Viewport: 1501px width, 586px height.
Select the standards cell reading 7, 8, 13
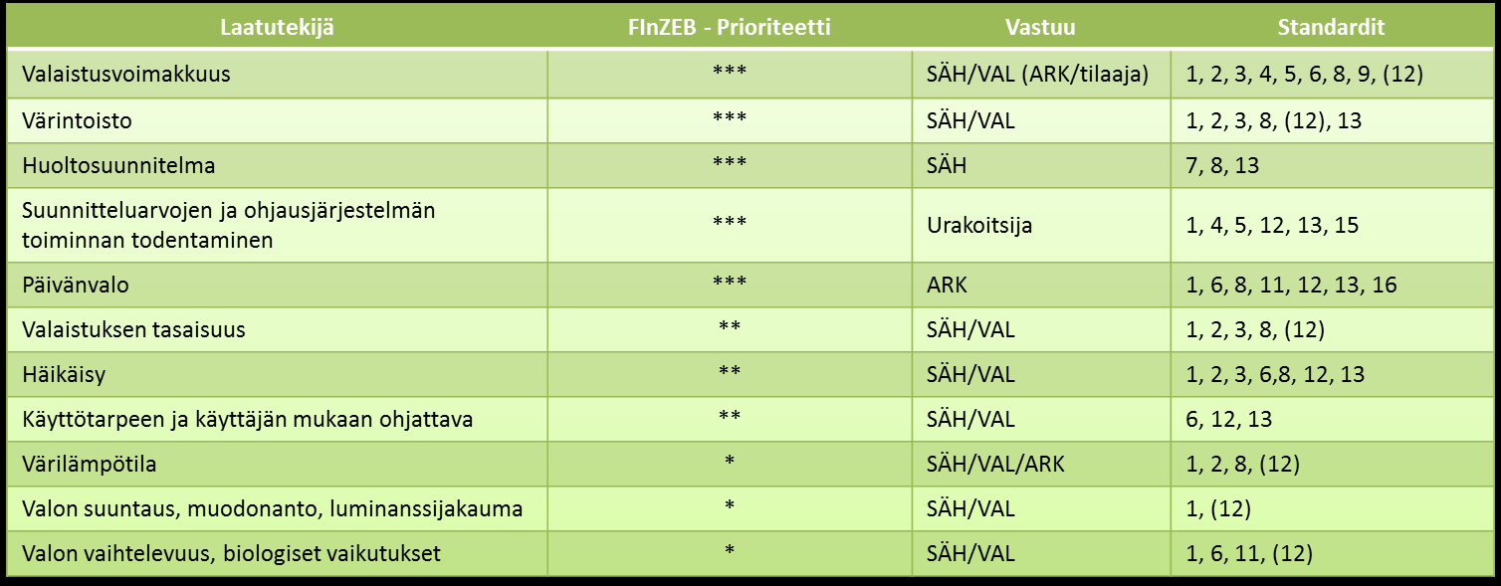tap(1330, 165)
